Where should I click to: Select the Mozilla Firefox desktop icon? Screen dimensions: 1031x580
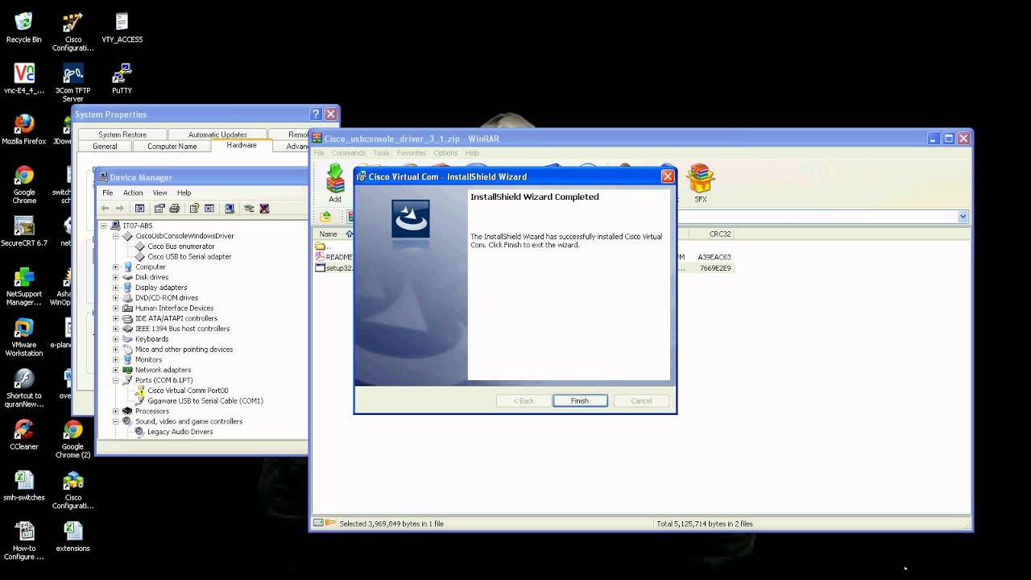tap(24, 130)
